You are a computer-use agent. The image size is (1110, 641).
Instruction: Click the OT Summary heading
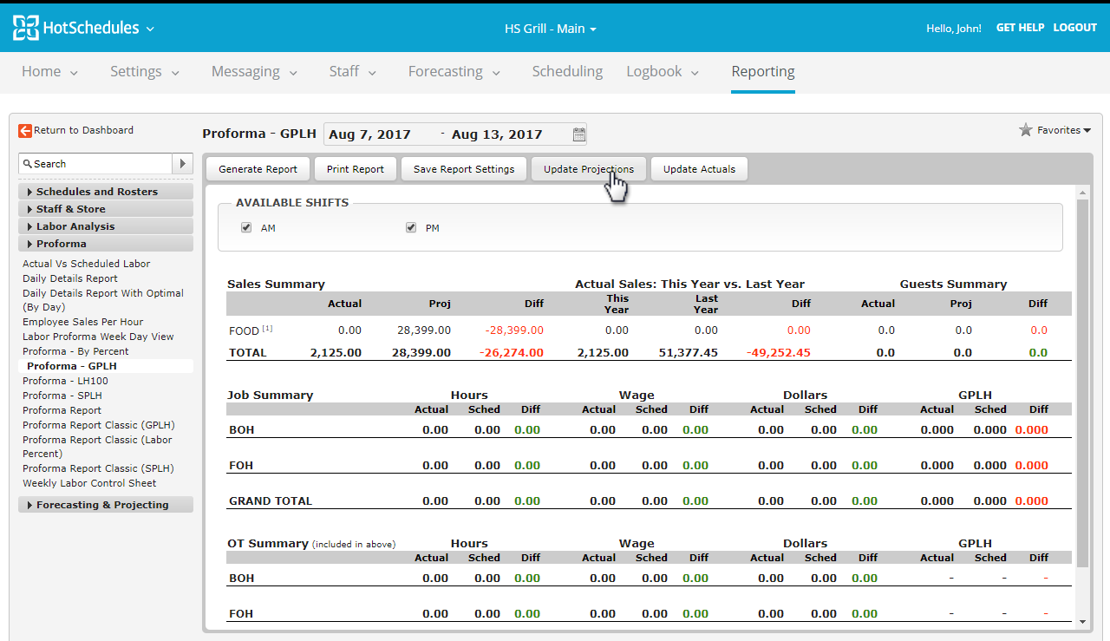point(268,544)
